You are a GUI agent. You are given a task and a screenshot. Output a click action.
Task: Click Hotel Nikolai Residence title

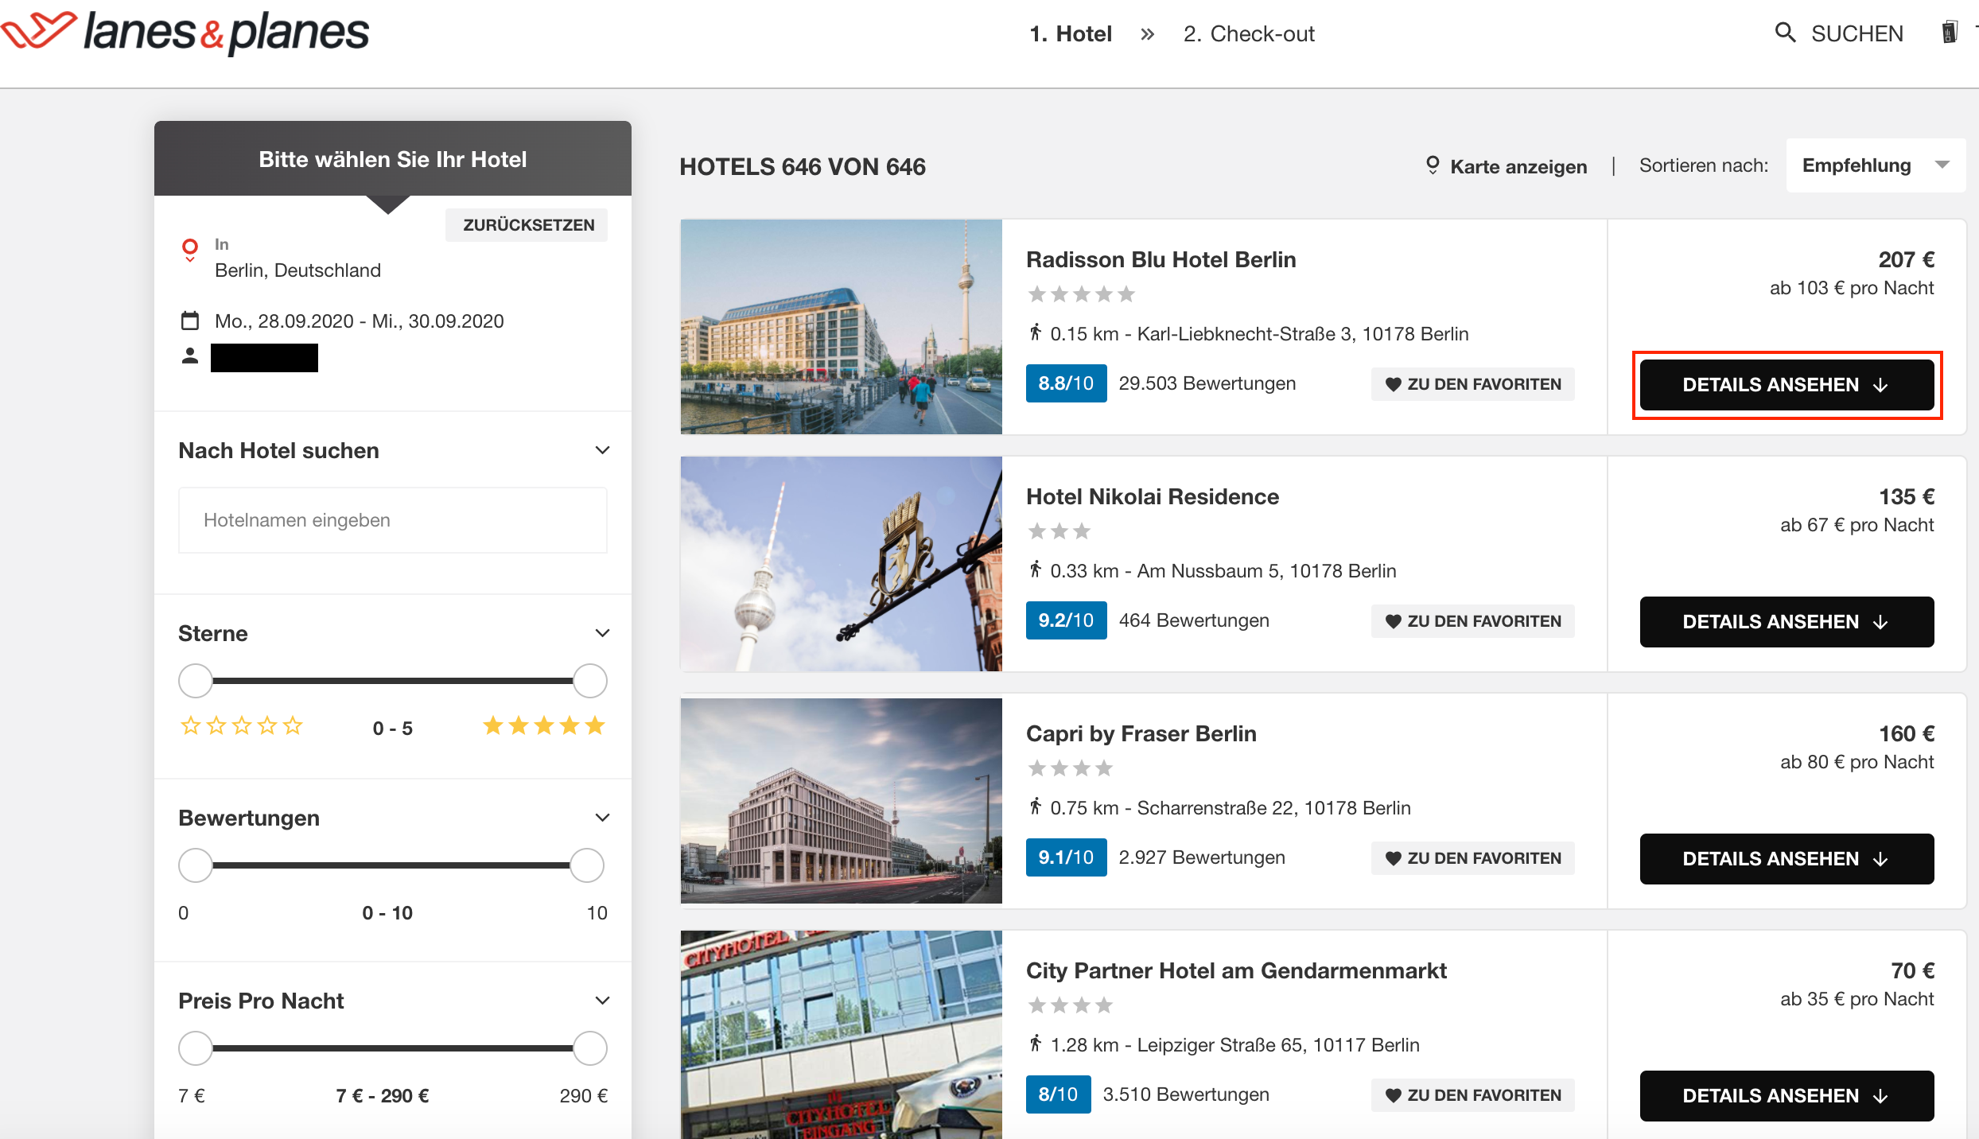click(1153, 496)
